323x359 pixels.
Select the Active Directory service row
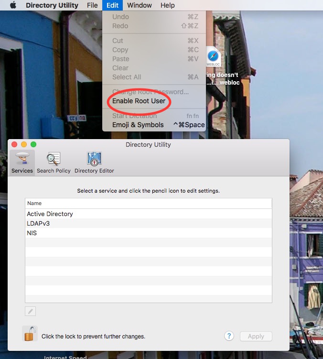pos(148,214)
